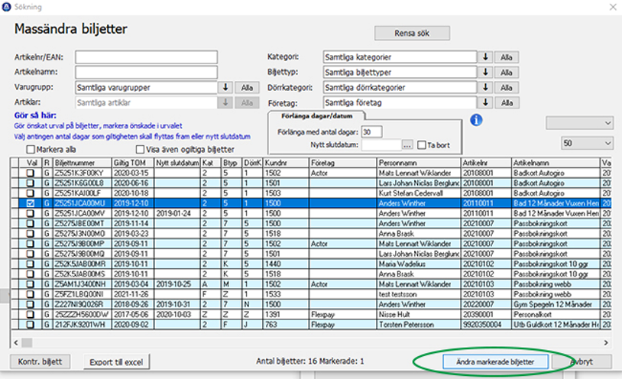The height and width of the screenshot is (379, 622).
Task: Select the checkbox for ticket Z5AM1J3400NH
Action: point(30,284)
